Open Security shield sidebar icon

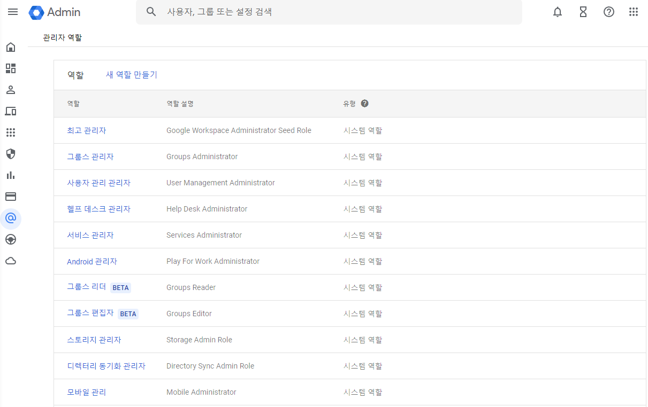pyautogui.click(x=11, y=154)
